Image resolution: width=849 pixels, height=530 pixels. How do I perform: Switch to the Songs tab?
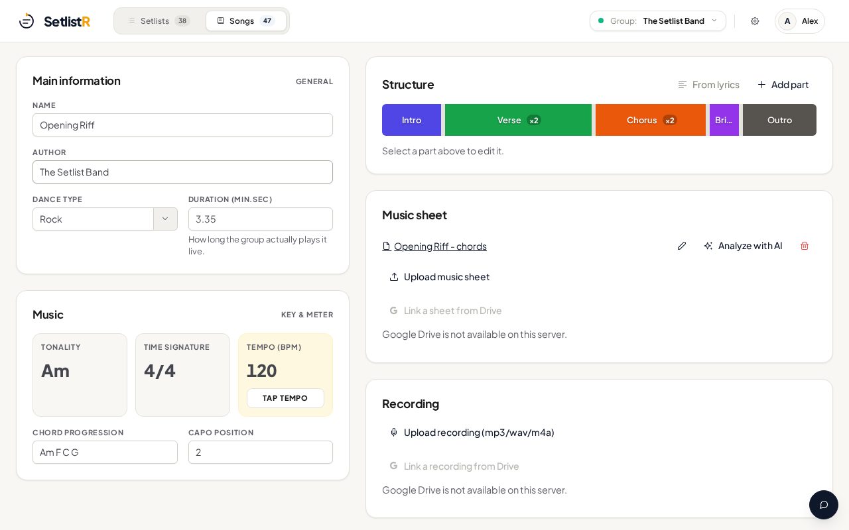click(245, 21)
